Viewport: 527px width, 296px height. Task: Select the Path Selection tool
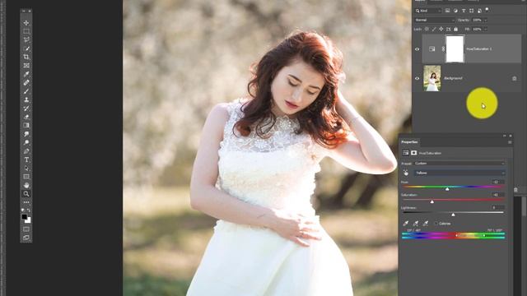coord(26,168)
